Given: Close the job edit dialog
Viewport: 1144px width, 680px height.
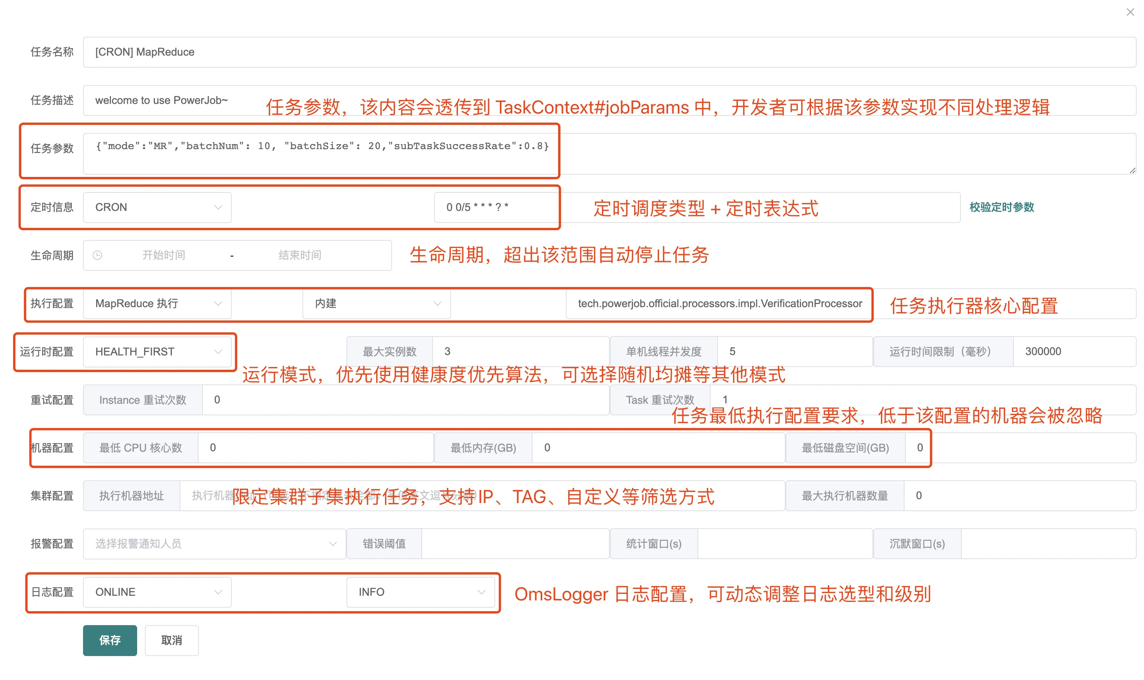Looking at the screenshot, I should click(x=1129, y=12).
